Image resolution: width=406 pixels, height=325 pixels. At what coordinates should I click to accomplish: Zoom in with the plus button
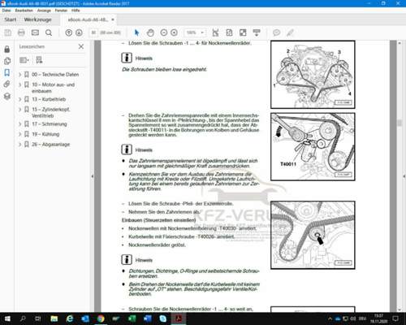tap(175, 32)
